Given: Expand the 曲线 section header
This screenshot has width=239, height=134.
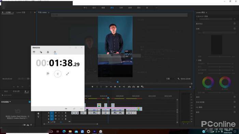Looking at the screenshot, I should click(198, 97).
